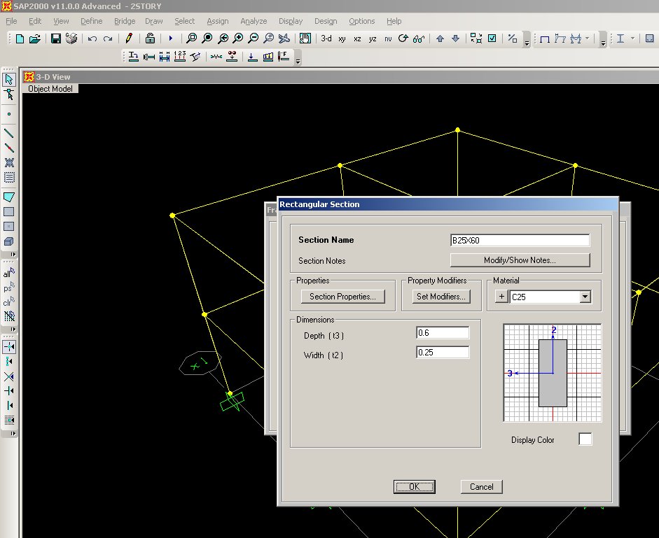Save the model with the floppy disk icon

coord(56,38)
